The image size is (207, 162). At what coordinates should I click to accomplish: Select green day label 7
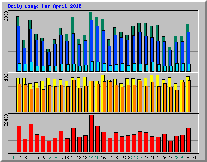pos(50,158)
